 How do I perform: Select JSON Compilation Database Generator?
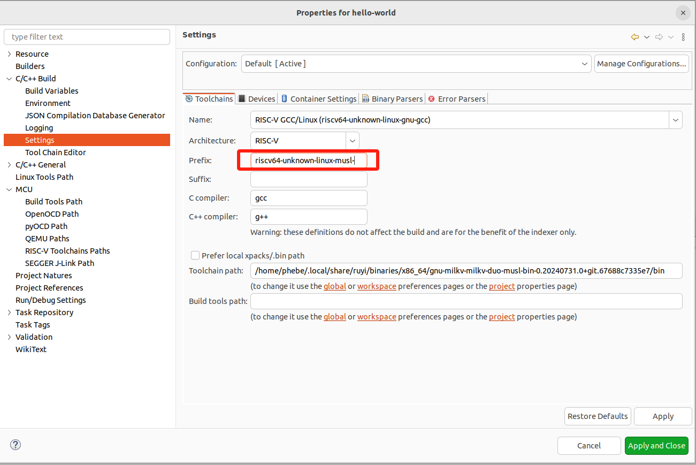tap(95, 116)
